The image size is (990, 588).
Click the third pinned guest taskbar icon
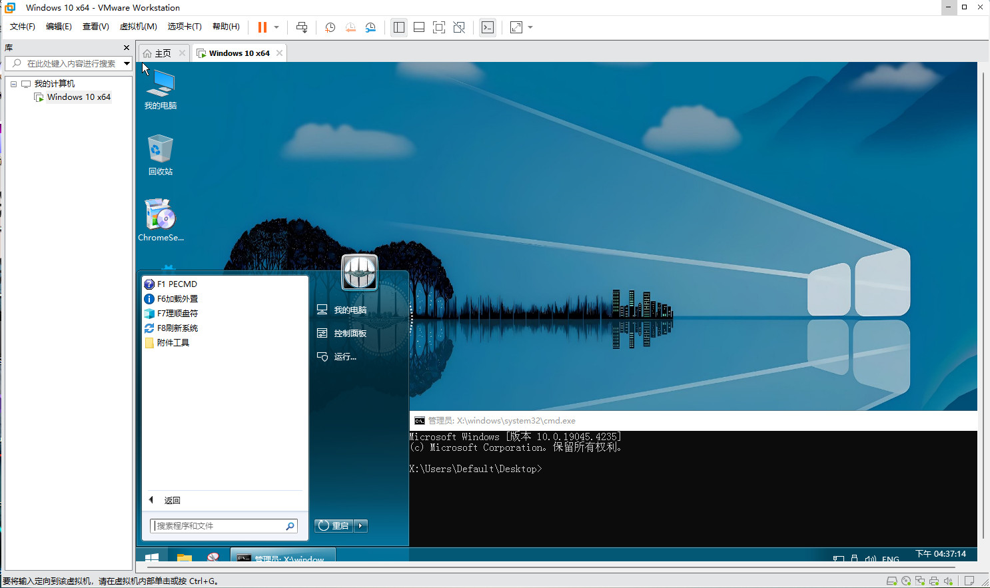pyautogui.click(x=213, y=557)
